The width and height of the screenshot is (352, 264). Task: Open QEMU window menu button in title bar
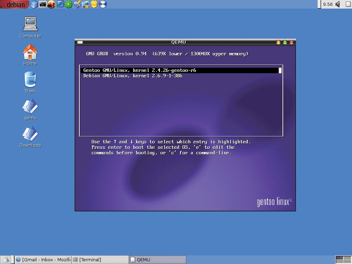click(x=80, y=42)
